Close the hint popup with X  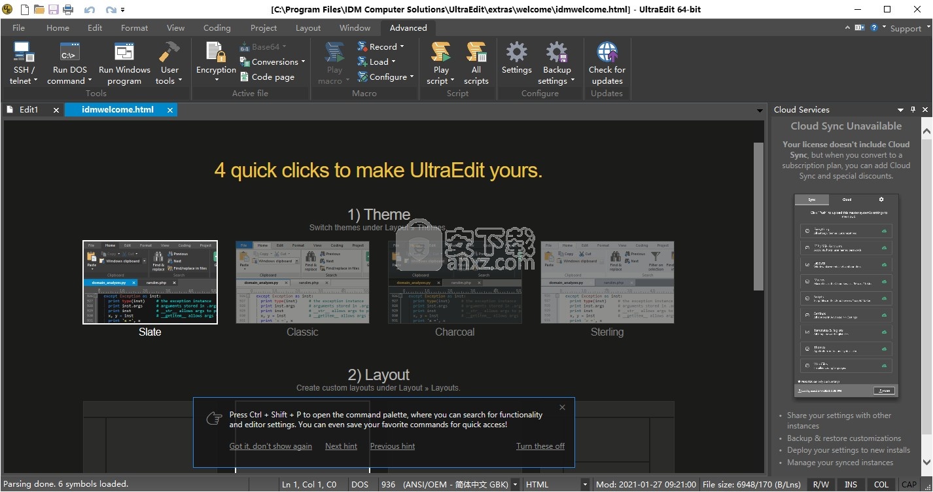[562, 408]
